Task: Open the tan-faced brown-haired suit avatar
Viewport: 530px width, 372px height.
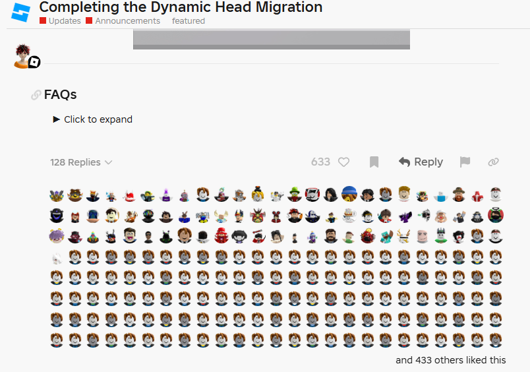Action: (185, 235)
